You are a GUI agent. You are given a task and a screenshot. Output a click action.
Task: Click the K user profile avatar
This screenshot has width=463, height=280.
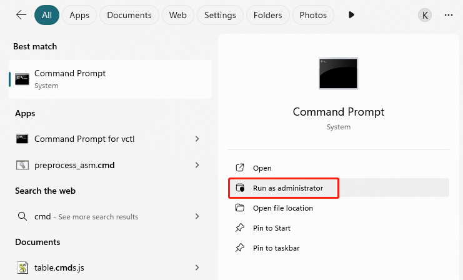pyautogui.click(x=425, y=15)
